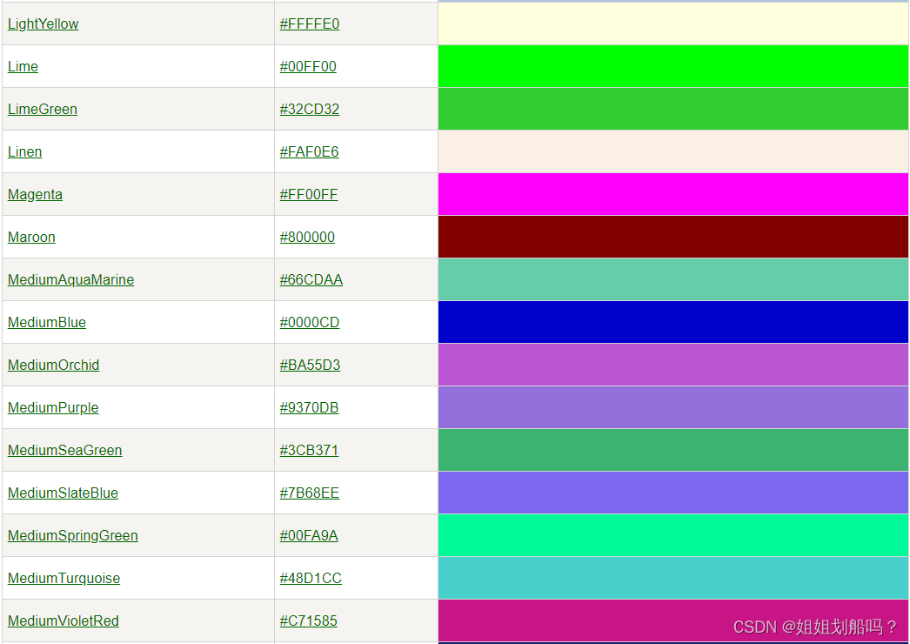Open the MediumSeaGreen color name link
910x644 pixels.
click(x=65, y=451)
